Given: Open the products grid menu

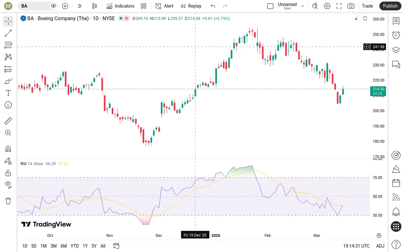Looking at the screenshot, I should (396, 226).
